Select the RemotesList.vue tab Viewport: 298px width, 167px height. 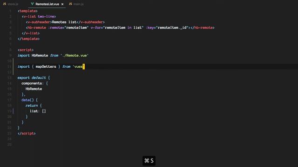click(x=47, y=4)
